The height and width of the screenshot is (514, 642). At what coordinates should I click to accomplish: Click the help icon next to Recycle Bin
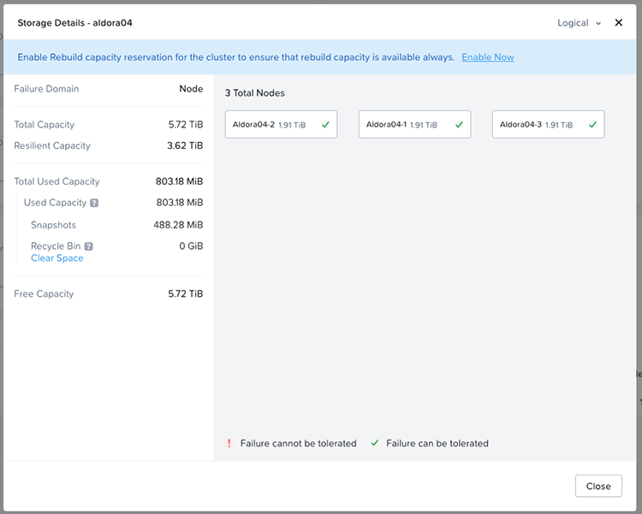point(88,246)
